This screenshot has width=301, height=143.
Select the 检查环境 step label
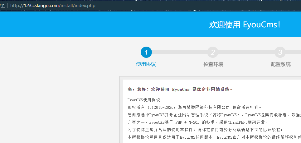pos(213,64)
